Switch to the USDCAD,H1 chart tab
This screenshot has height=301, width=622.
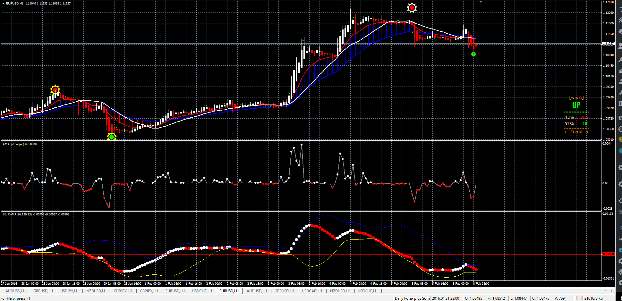click(x=312, y=291)
